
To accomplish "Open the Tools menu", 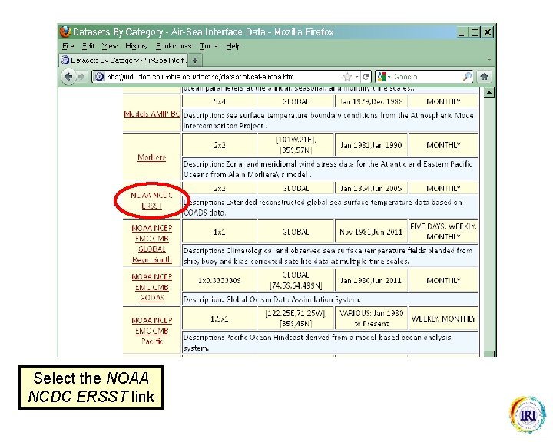I will coord(208,46).
